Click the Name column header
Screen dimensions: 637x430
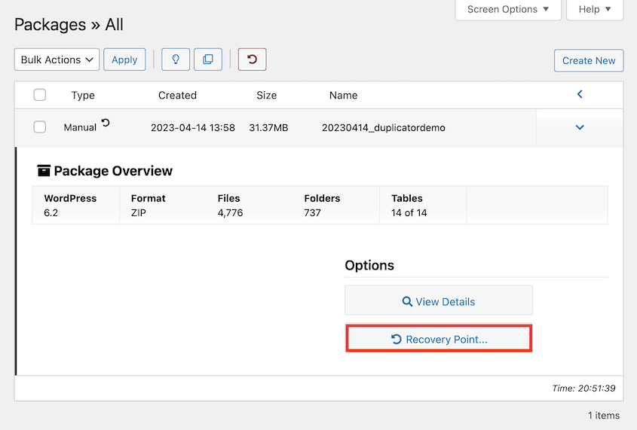tap(343, 96)
